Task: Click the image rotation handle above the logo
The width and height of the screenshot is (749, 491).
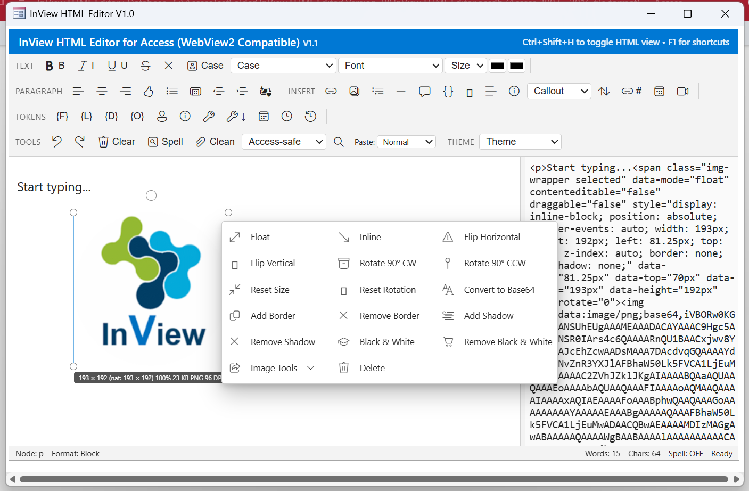Action: coord(151,195)
